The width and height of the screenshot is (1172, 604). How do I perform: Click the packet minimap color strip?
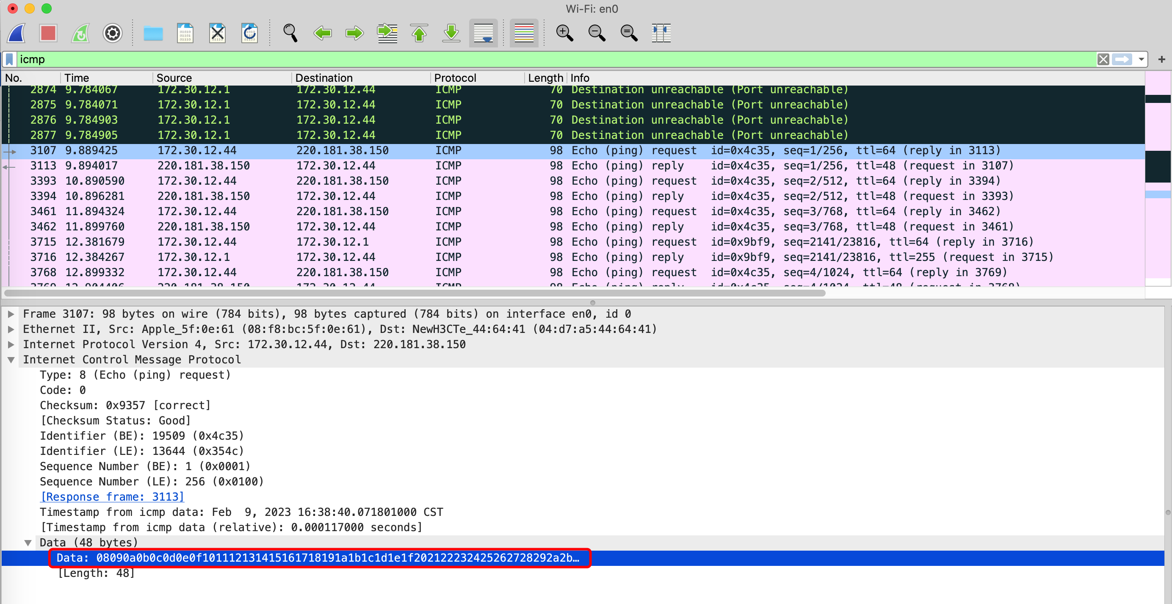tap(1158, 177)
